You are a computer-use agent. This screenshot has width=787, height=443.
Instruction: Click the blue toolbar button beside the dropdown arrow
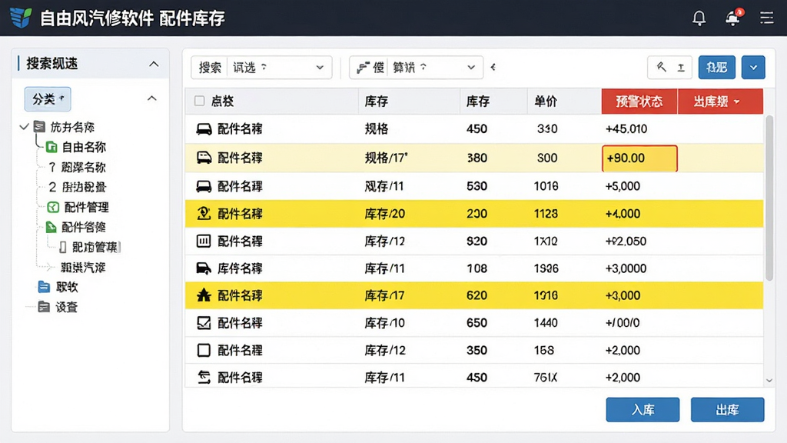click(x=717, y=68)
